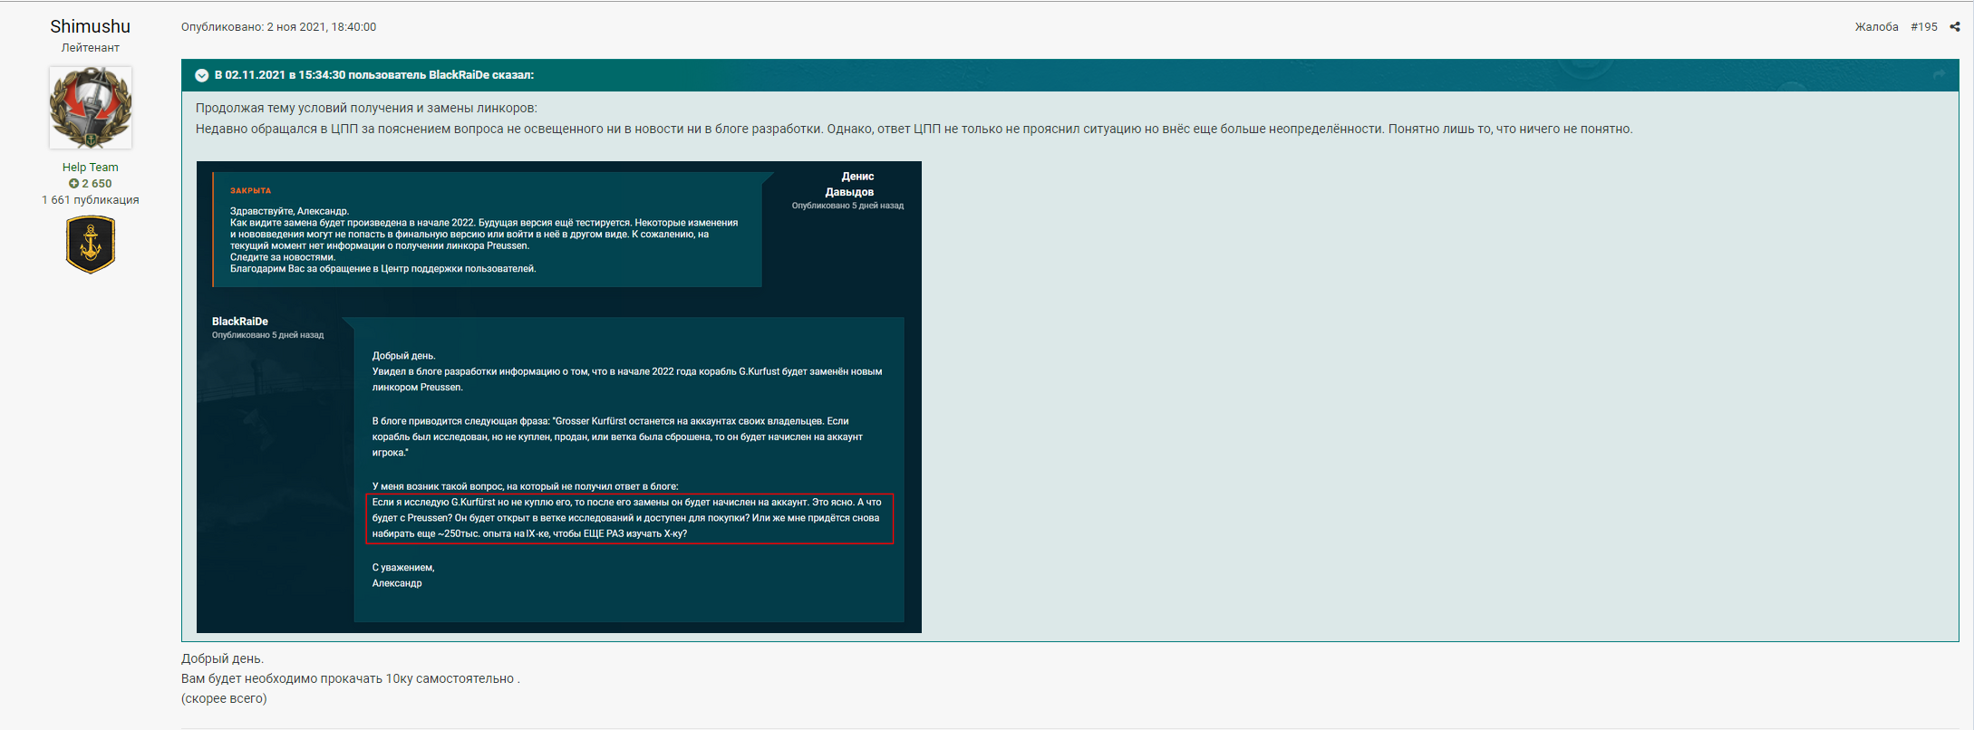Image resolution: width=1974 pixels, height=730 pixels.
Task: Click reply text about прокачать 10ку
Action: 350,678
